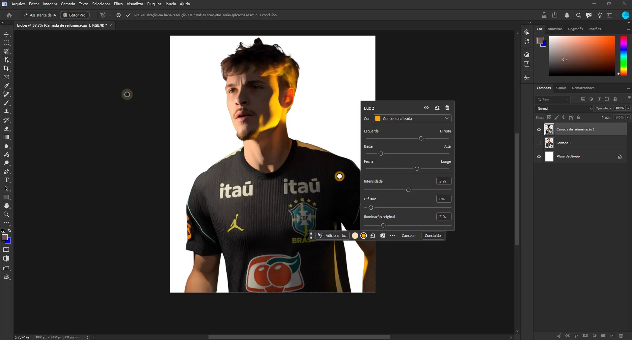This screenshot has height=340, width=632.
Task: Open more options in relight bar
Action: click(392, 236)
